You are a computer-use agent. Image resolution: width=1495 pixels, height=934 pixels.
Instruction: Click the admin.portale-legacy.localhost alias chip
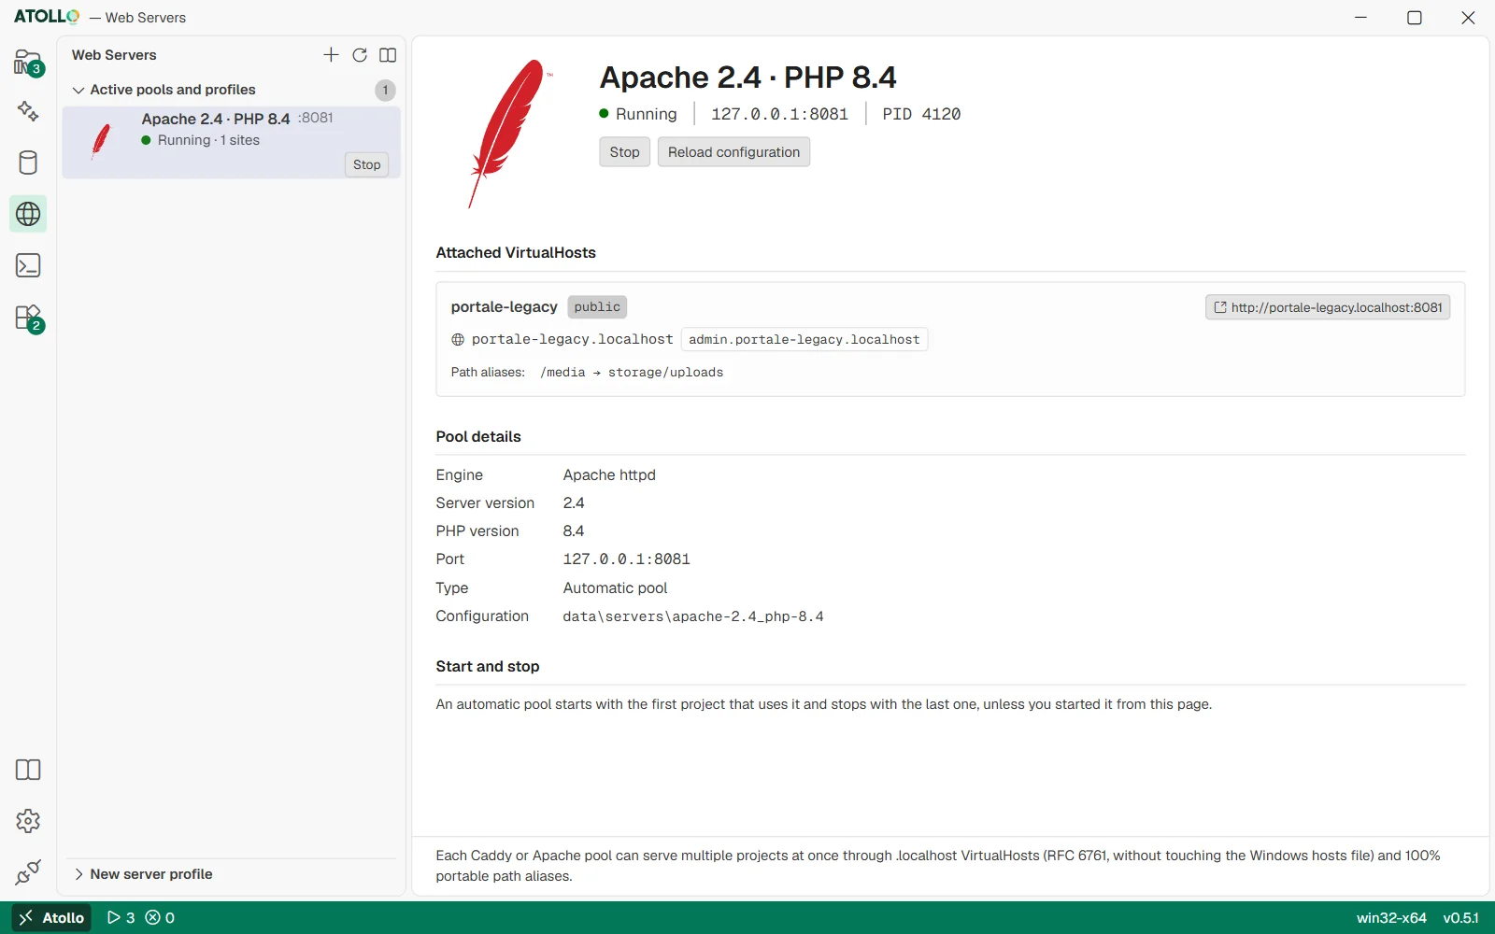coord(804,340)
